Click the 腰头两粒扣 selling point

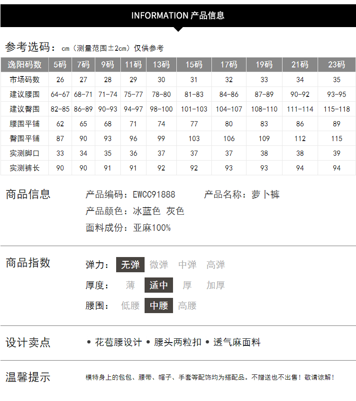[178, 342]
